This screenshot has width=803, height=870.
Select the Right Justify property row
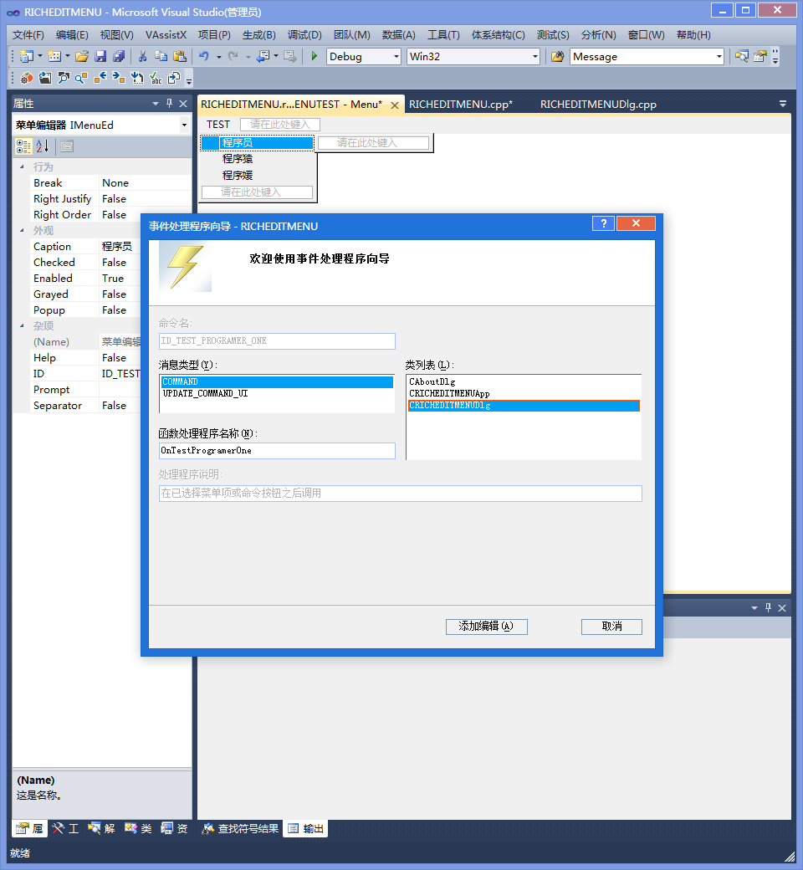pos(110,198)
